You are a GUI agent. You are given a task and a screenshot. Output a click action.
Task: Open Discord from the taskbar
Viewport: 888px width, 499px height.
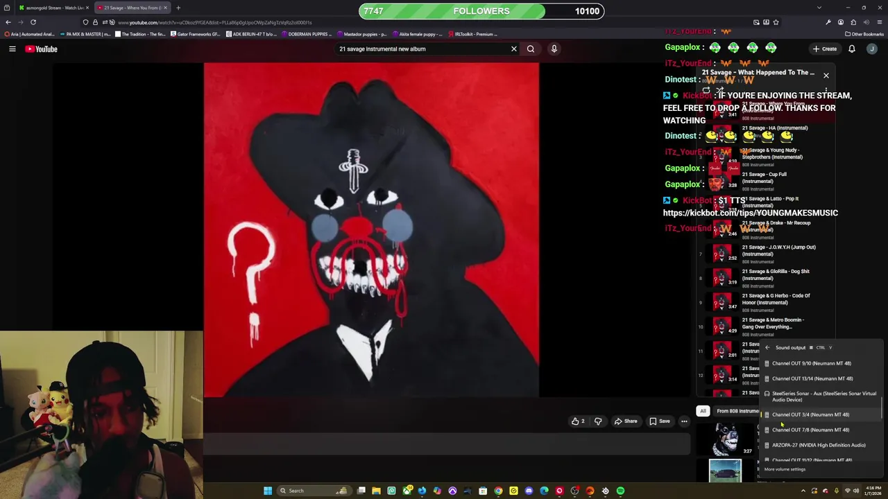tap(529, 491)
